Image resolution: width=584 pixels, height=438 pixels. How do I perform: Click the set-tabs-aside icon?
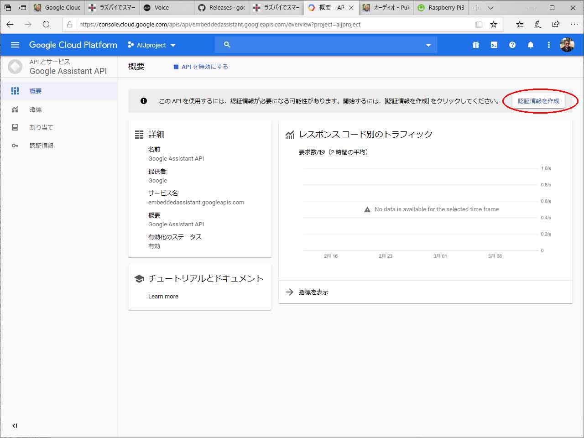click(x=22, y=8)
